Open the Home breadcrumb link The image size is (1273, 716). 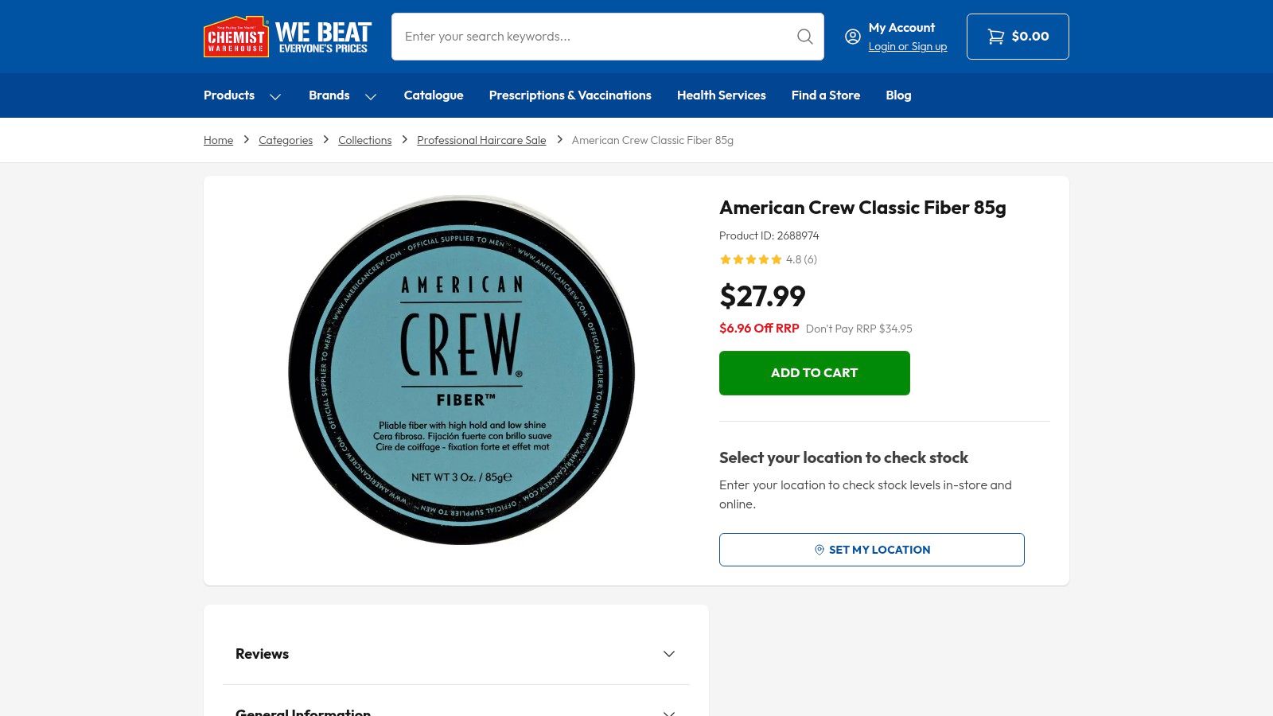[x=218, y=140]
